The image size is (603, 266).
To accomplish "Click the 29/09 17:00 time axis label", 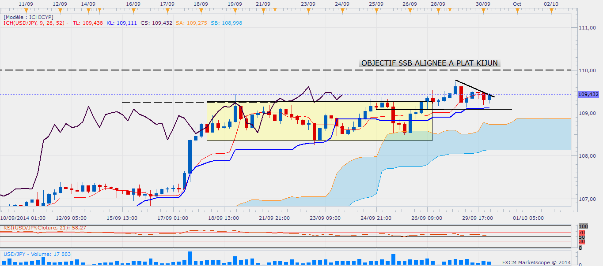I will 478,218.
